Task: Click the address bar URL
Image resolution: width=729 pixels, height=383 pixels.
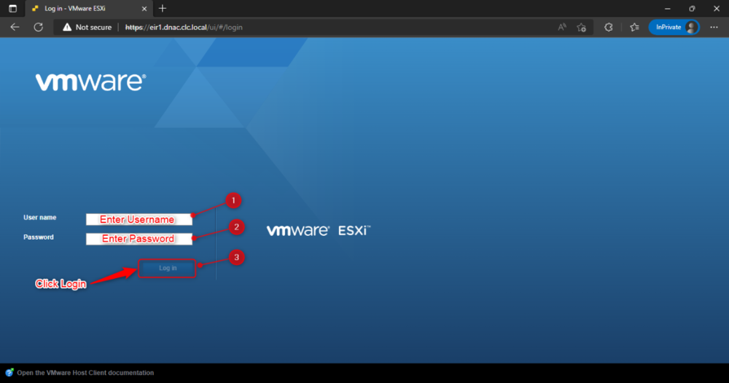Action: 184,28
